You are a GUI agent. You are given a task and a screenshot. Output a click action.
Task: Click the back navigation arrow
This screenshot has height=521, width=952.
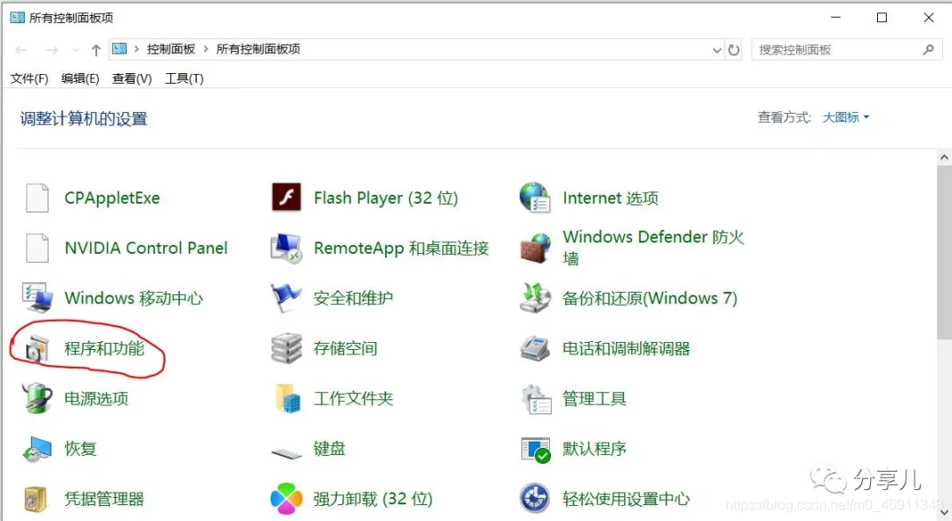pos(21,49)
